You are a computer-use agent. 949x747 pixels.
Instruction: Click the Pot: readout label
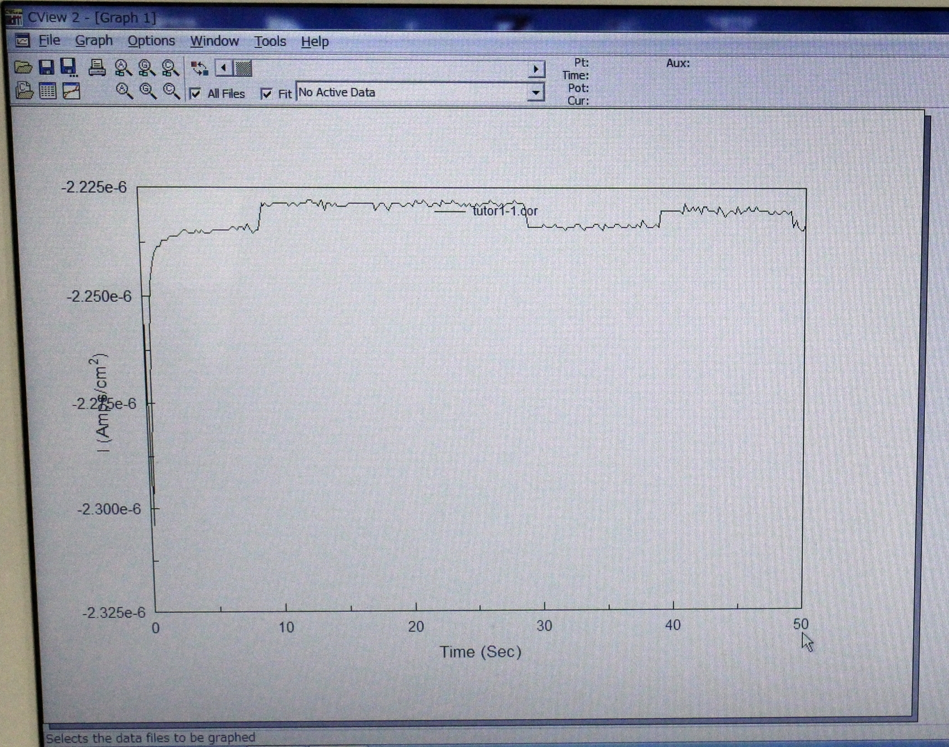578,88
